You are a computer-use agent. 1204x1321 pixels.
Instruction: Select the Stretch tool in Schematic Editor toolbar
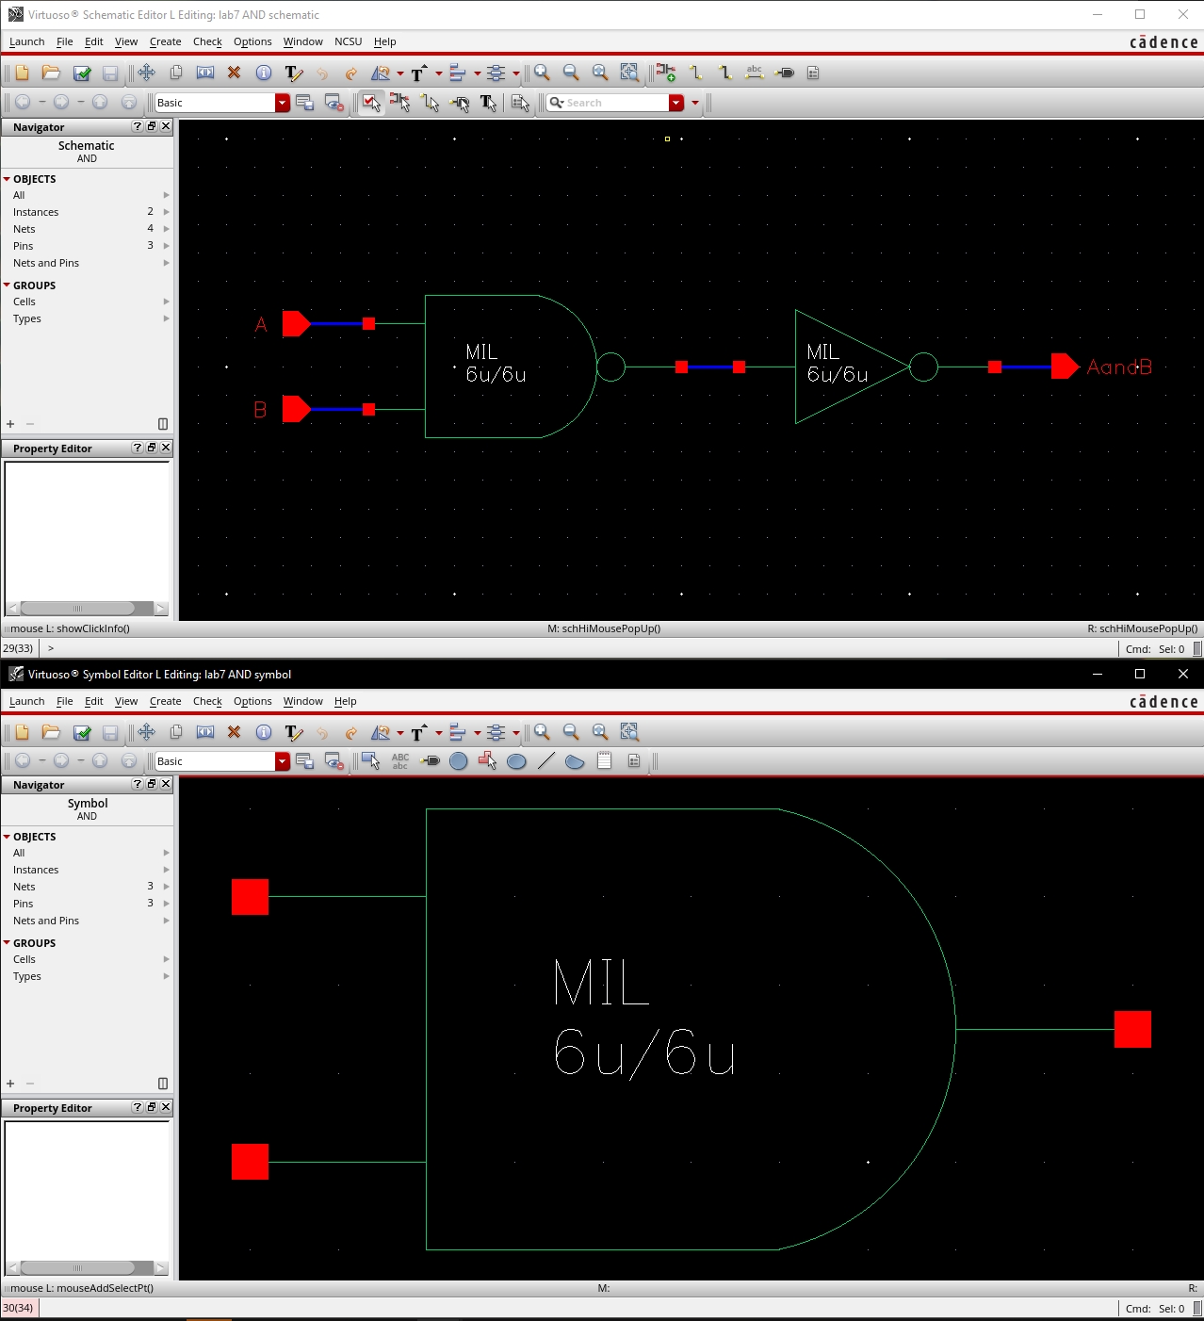205,73
